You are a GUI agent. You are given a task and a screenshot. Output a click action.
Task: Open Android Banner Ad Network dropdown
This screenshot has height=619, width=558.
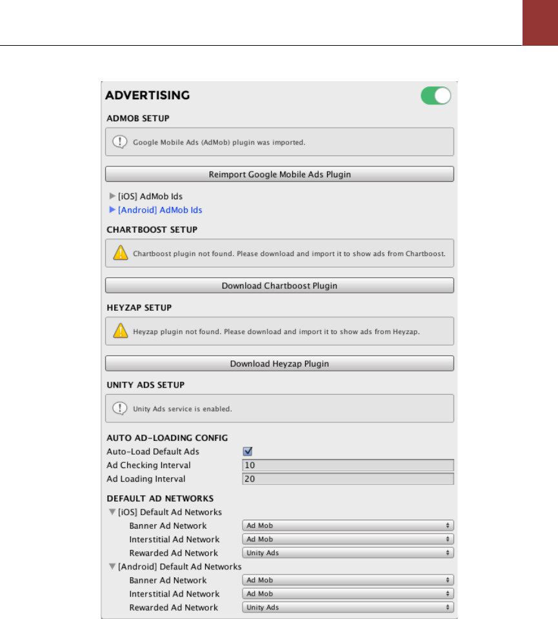coord(348,580)
